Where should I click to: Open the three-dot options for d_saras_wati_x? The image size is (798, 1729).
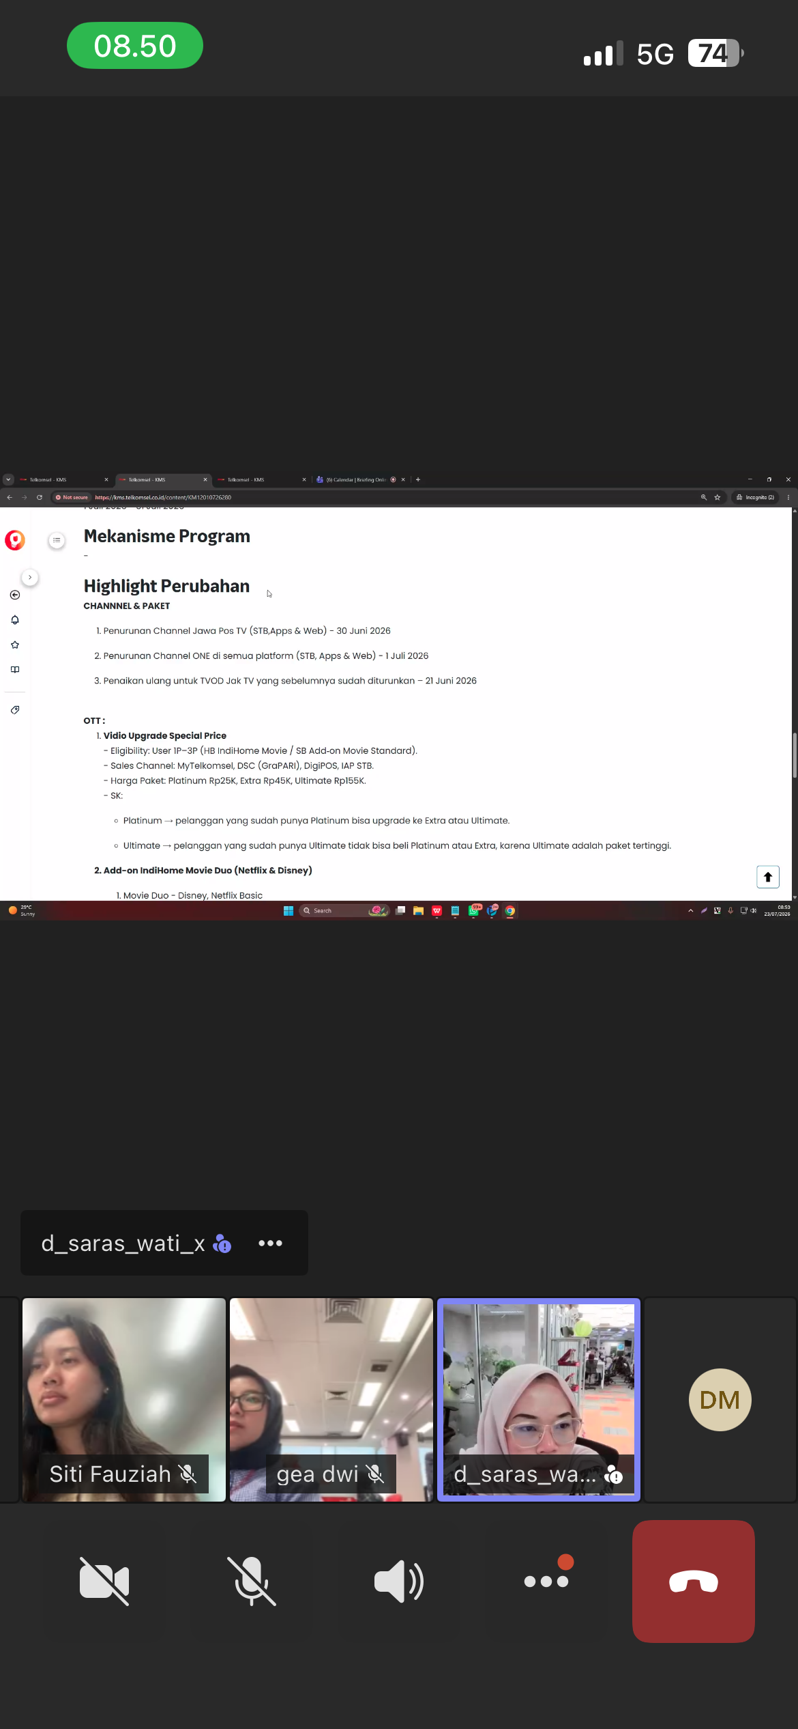click(x=270, y=1243)
